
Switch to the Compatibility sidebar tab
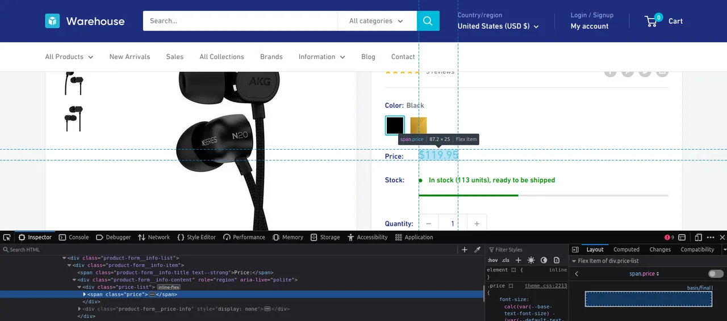[x=697, y=250]
